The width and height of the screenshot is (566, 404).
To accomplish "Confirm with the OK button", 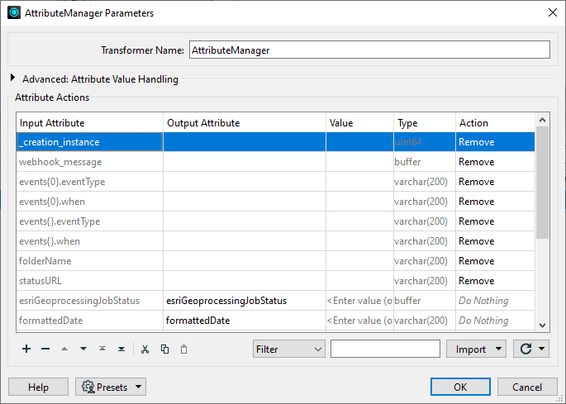I will pos(460,387).
